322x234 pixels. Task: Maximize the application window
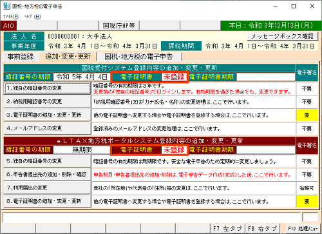click(x=294, y=6)
